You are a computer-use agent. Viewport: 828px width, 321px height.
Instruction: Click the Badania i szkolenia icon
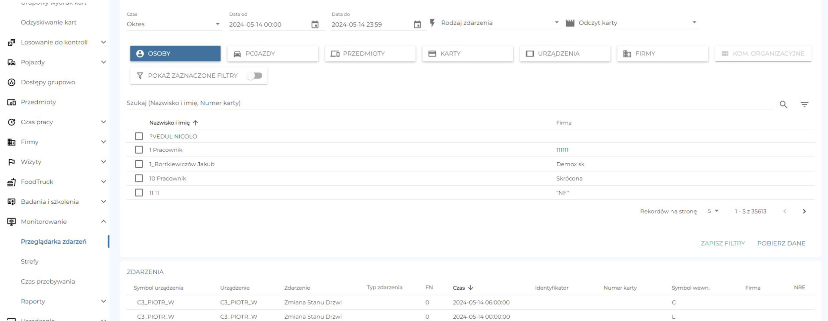[x=12, y=202]
